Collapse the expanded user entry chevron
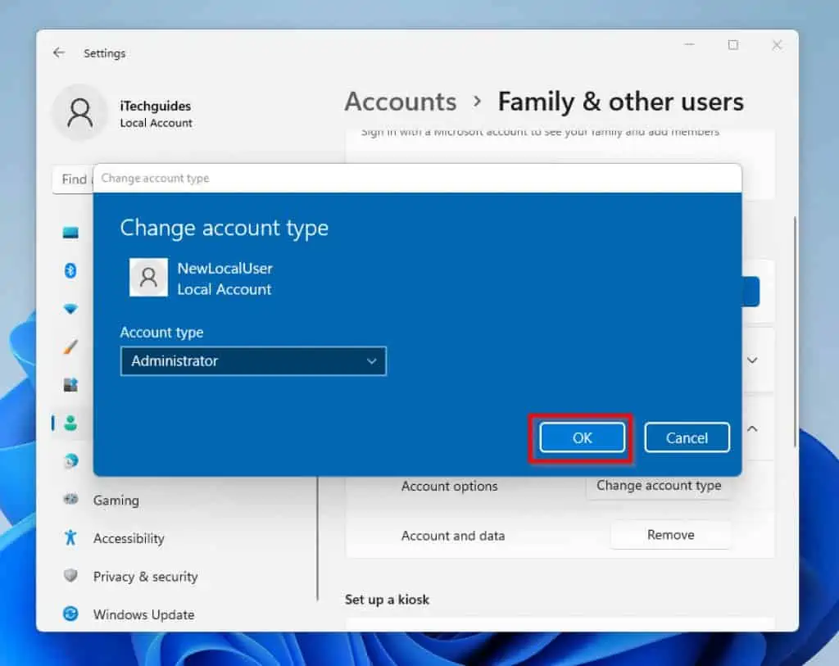Screen dimensions: 839x666 click(752, 428)
